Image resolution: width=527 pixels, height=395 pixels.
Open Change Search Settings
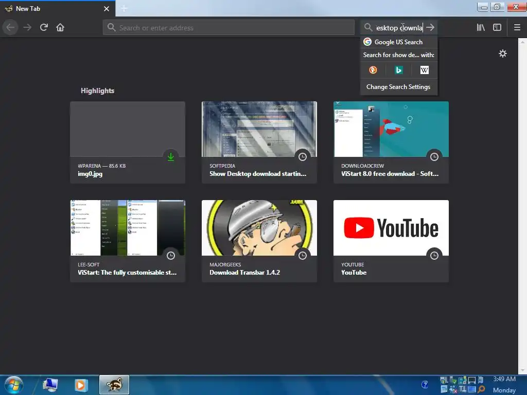point(399,86)
